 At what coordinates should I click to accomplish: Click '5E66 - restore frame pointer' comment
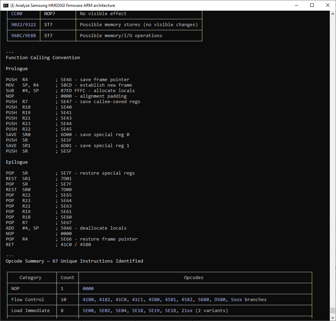click(99, 239)
